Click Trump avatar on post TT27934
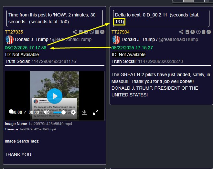The image size is (213, 169). 116,40
